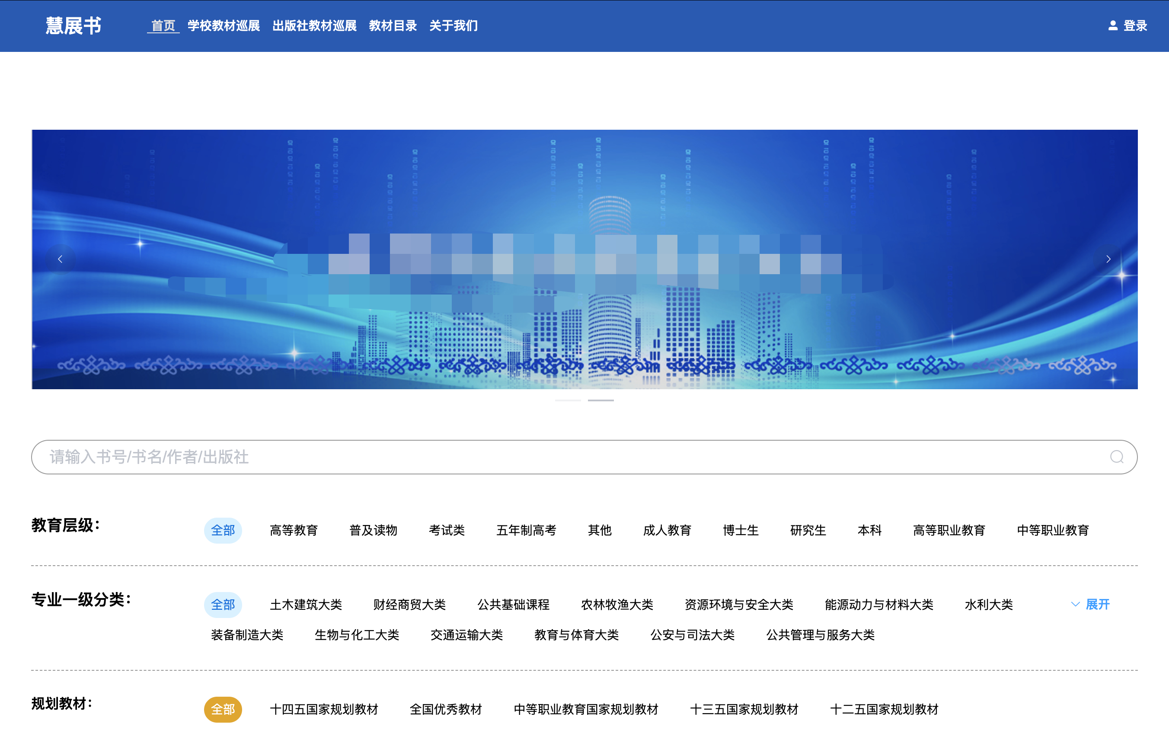
Task: Choose 财经商贸大类 category
Action: tap(409, 605)
